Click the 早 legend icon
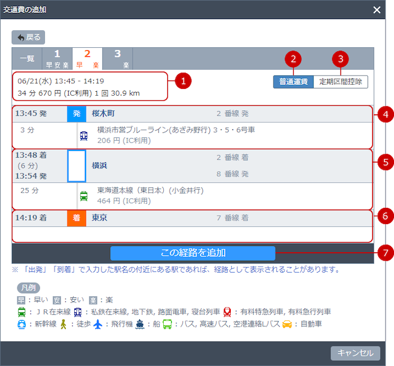The image size is (394, 366). click(21, 300)
